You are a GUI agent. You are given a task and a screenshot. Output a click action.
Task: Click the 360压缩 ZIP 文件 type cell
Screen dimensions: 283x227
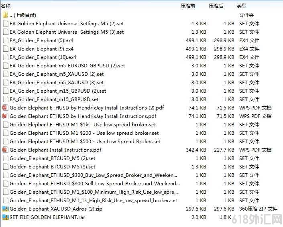point(258,209)
